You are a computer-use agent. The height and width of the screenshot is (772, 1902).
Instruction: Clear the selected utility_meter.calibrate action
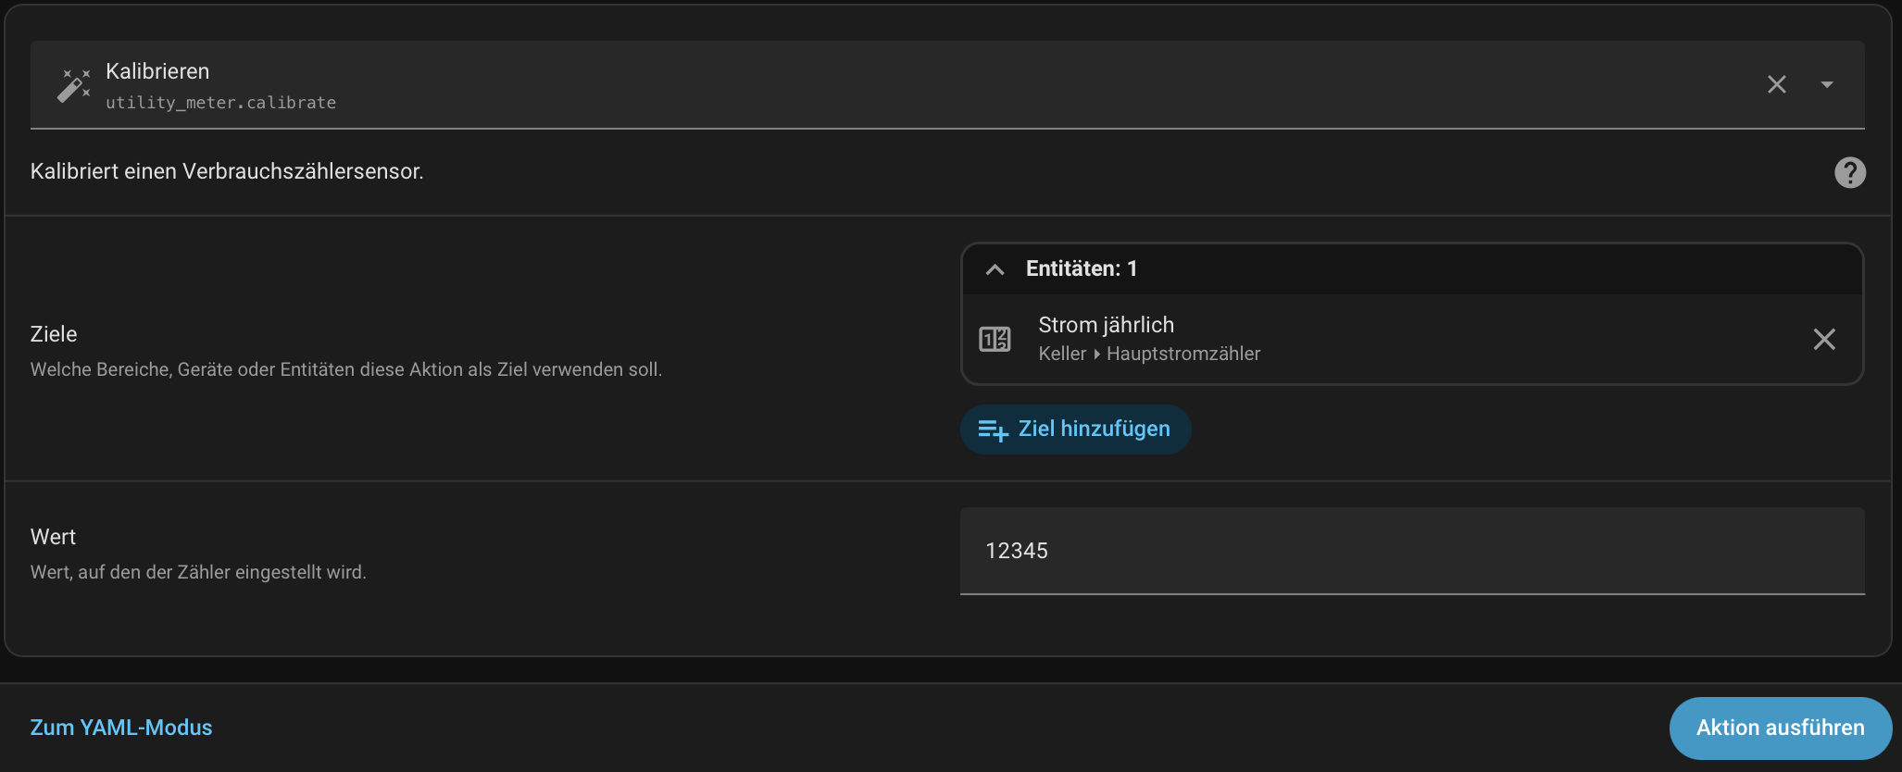pyautogui.click(x=1776, y=85)
